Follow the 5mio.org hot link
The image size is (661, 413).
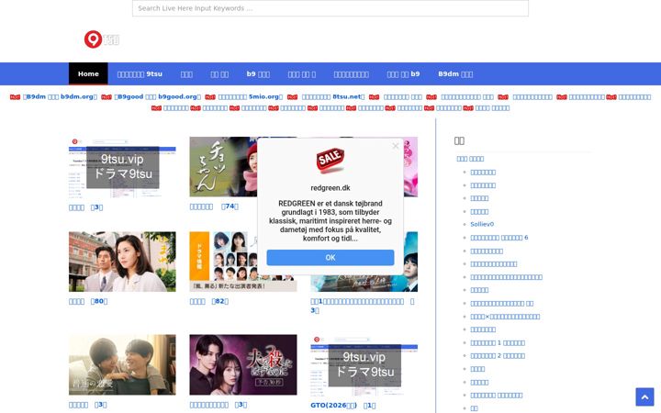(251, 96)
